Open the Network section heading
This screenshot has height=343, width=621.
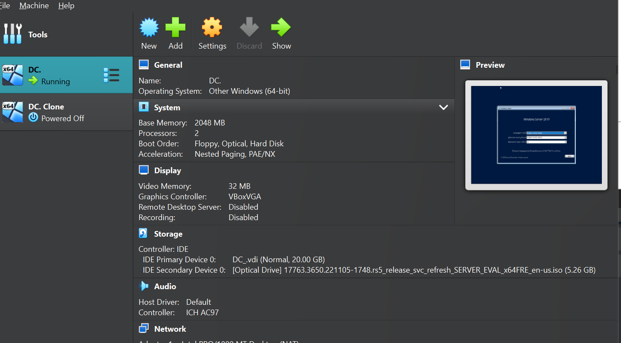coord(170,329)
